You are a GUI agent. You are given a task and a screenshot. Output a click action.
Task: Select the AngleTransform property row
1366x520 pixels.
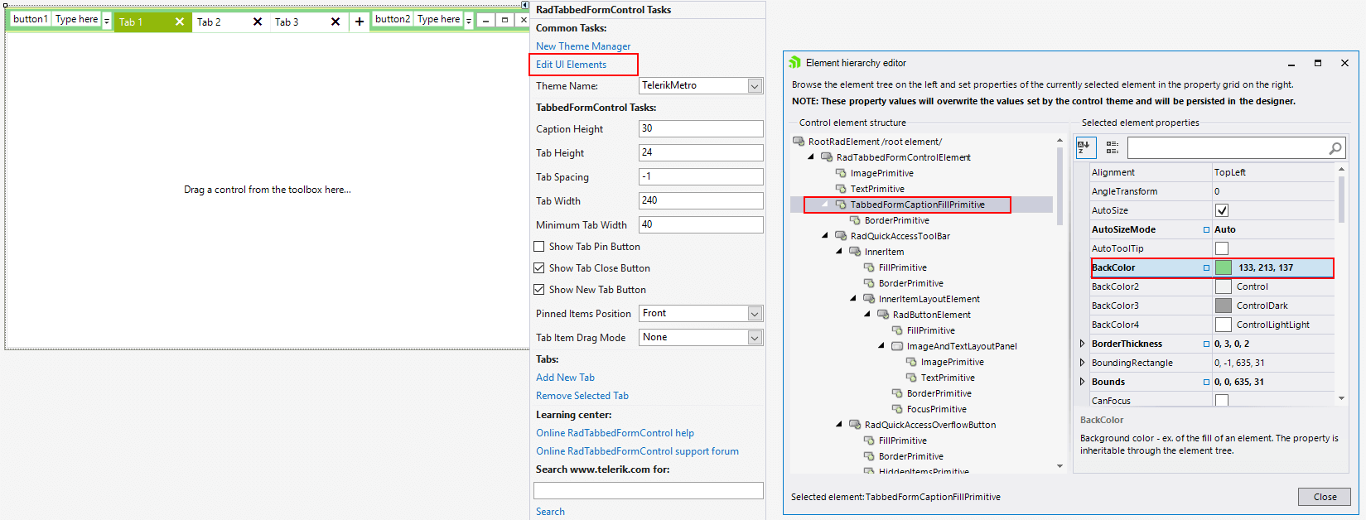pos(1212,191)
